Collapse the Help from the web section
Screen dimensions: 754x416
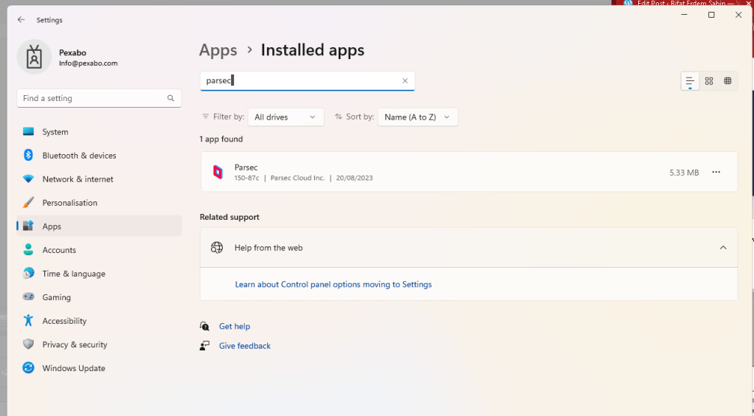(x=723, y=248)
